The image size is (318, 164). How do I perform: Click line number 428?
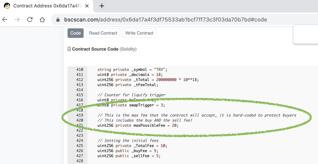pos(79,161)
